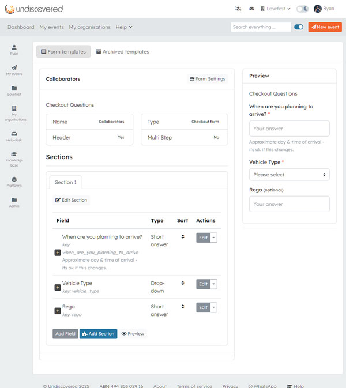The width and height of the screenshot is (346, 388).
Task: Expand the arrival question row plus icon
Action: click(x=58, y=253)
